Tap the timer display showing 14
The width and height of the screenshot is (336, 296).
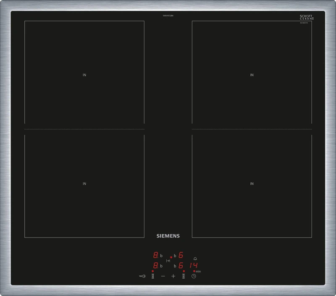click(194, 265)
